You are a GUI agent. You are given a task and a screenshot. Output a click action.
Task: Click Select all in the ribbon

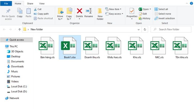161,9
